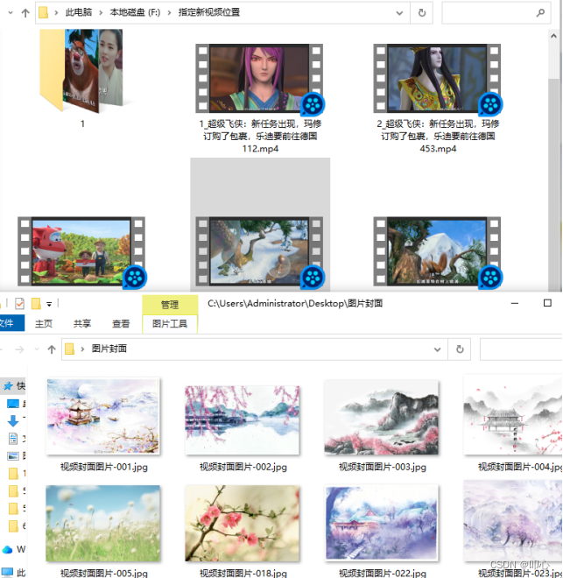Click scroll up arrow in upper window

tap(553, 36)
